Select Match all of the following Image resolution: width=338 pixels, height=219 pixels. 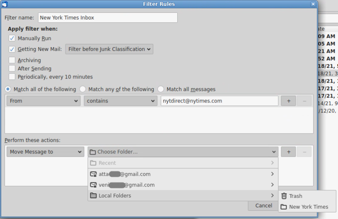point(8,89)
